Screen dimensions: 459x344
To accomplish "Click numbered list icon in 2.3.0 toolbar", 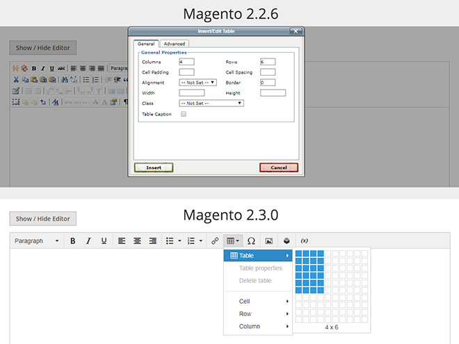I will (191, 240).
